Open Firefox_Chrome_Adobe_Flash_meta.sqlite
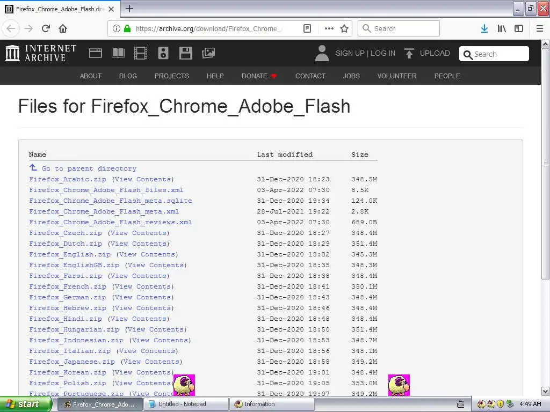The image size is (550, 412). (x=111, y=201)
